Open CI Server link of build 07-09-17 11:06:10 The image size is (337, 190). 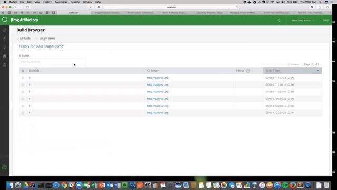point(158,84)
